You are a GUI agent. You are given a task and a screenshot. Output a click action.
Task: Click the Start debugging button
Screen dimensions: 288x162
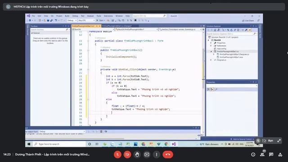(100, 20)
